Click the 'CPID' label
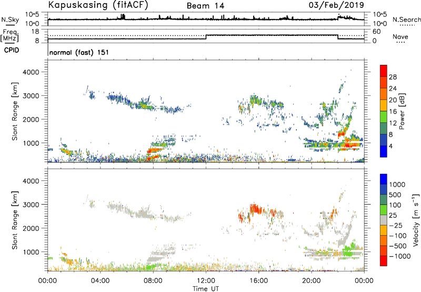Image resolution: width=421 pixels, height=292 pixels. tap(12, 50)
